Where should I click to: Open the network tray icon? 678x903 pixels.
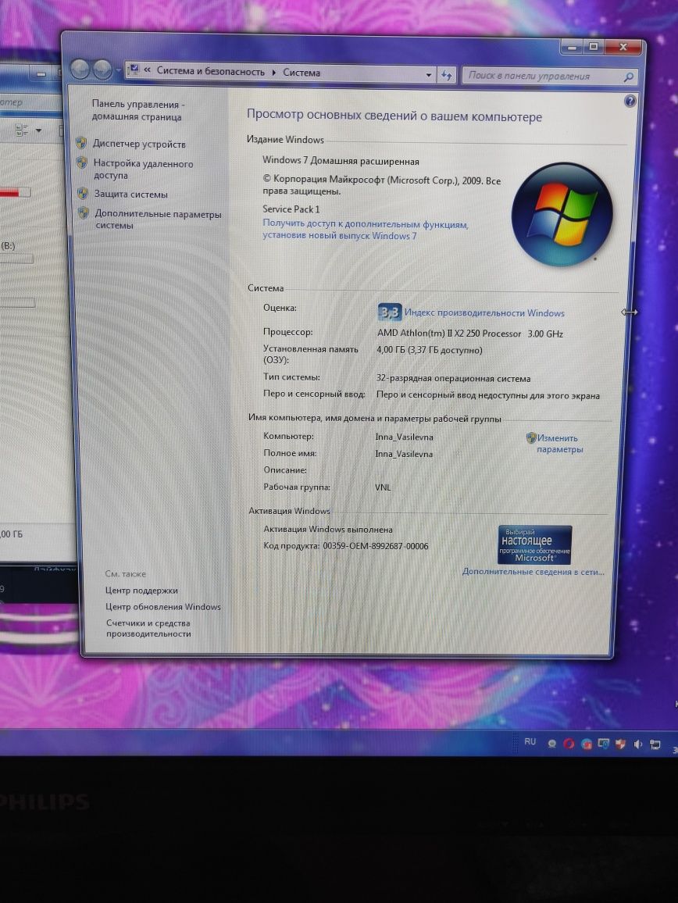655,744
